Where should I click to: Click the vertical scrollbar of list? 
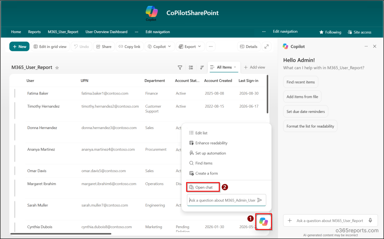click(x=267, y=94)
